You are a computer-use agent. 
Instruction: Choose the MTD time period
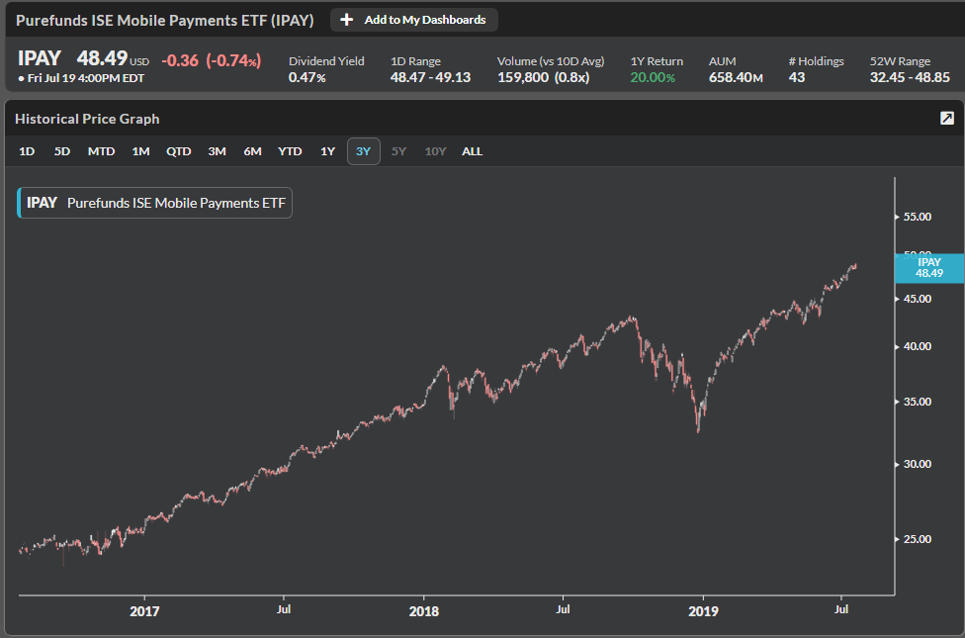pos(101,151)
